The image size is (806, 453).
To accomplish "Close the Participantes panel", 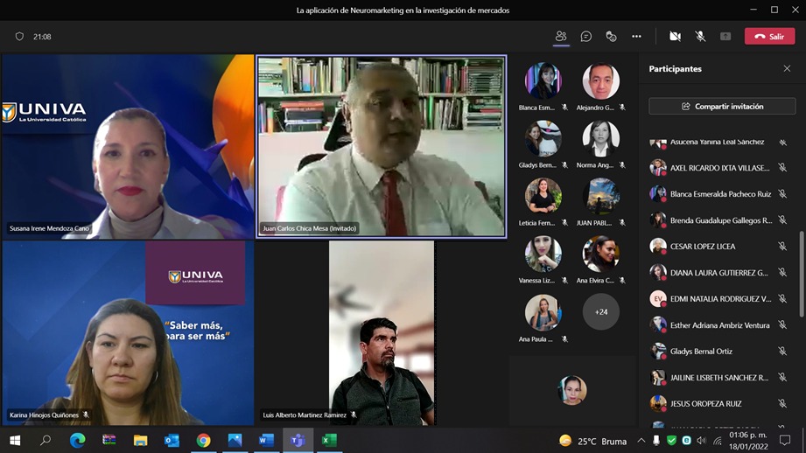I will click(x=787, y=68).
